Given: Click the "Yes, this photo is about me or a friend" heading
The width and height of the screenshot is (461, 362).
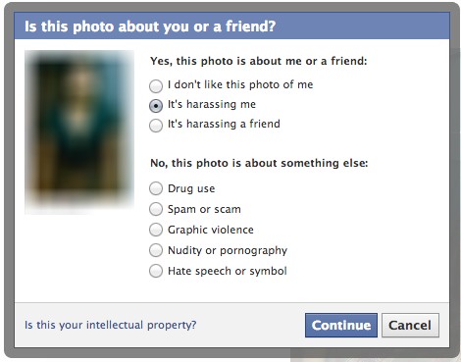Looking at the screenshot, I should [259, 61].
